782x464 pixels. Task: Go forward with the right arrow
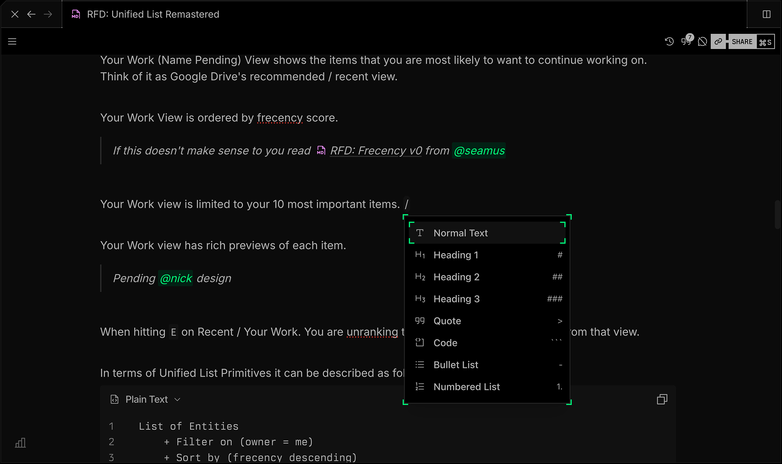tap(48, 14)
